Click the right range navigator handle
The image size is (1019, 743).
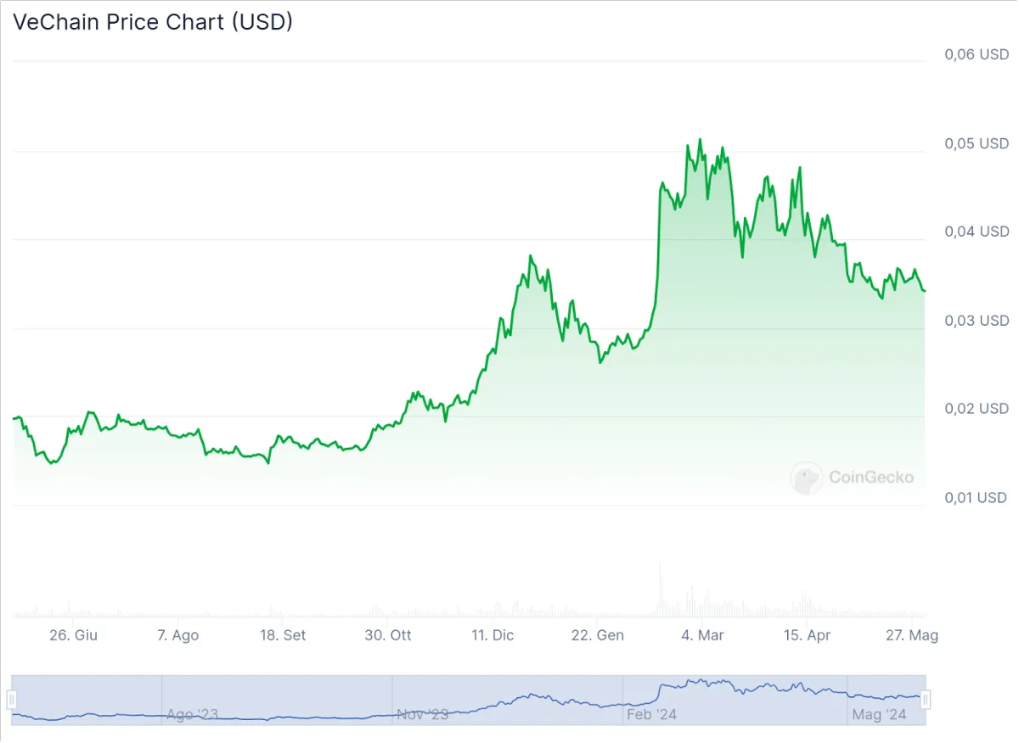(926, 700)
